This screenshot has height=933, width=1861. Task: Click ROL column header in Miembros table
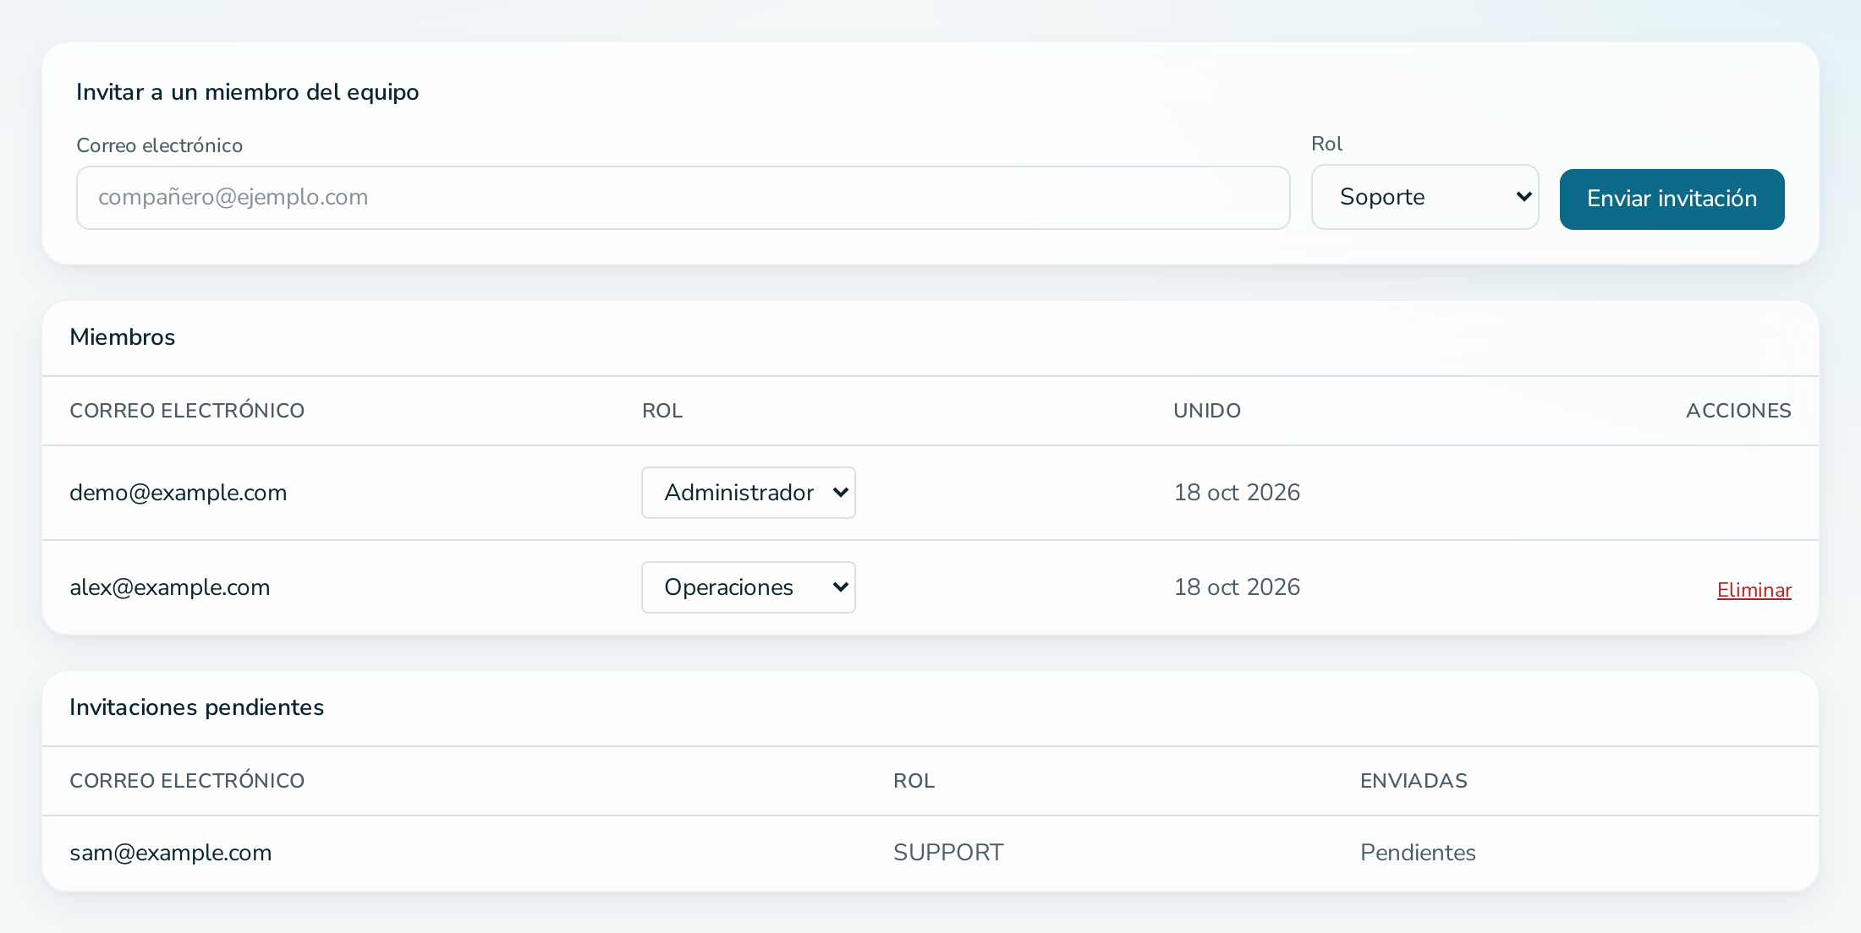click(662, 411)
